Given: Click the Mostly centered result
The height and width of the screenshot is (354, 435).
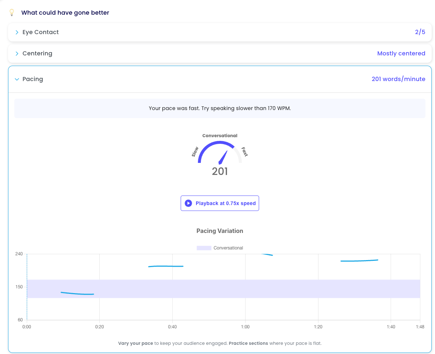Looking at the screenshot, I should click(x=401, y=54).
